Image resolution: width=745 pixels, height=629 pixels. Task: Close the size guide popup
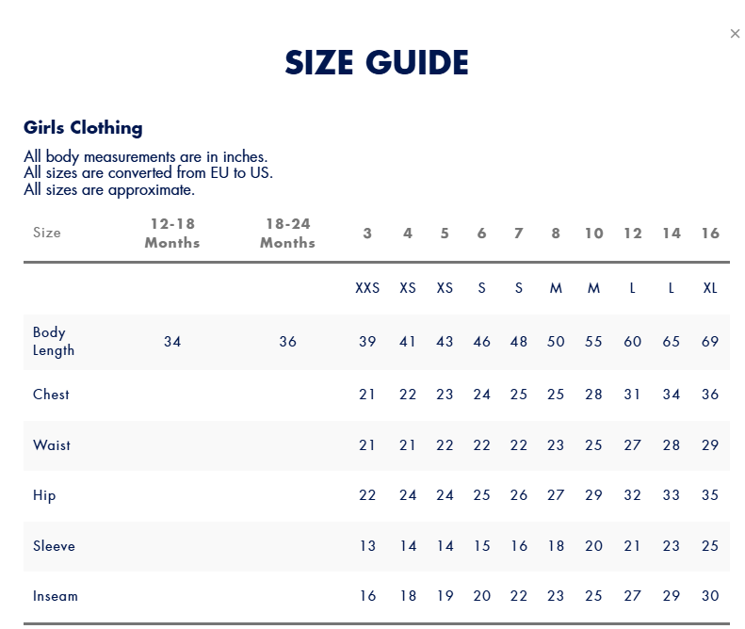pyautogui.click(x=735, y=34)
